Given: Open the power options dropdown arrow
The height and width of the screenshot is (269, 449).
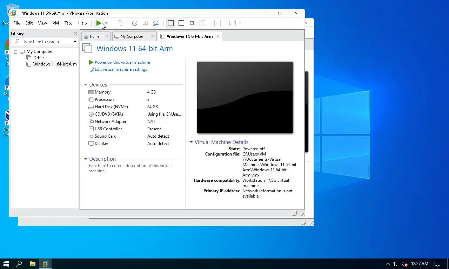Looking at the screenshot, I should [106, 23].
